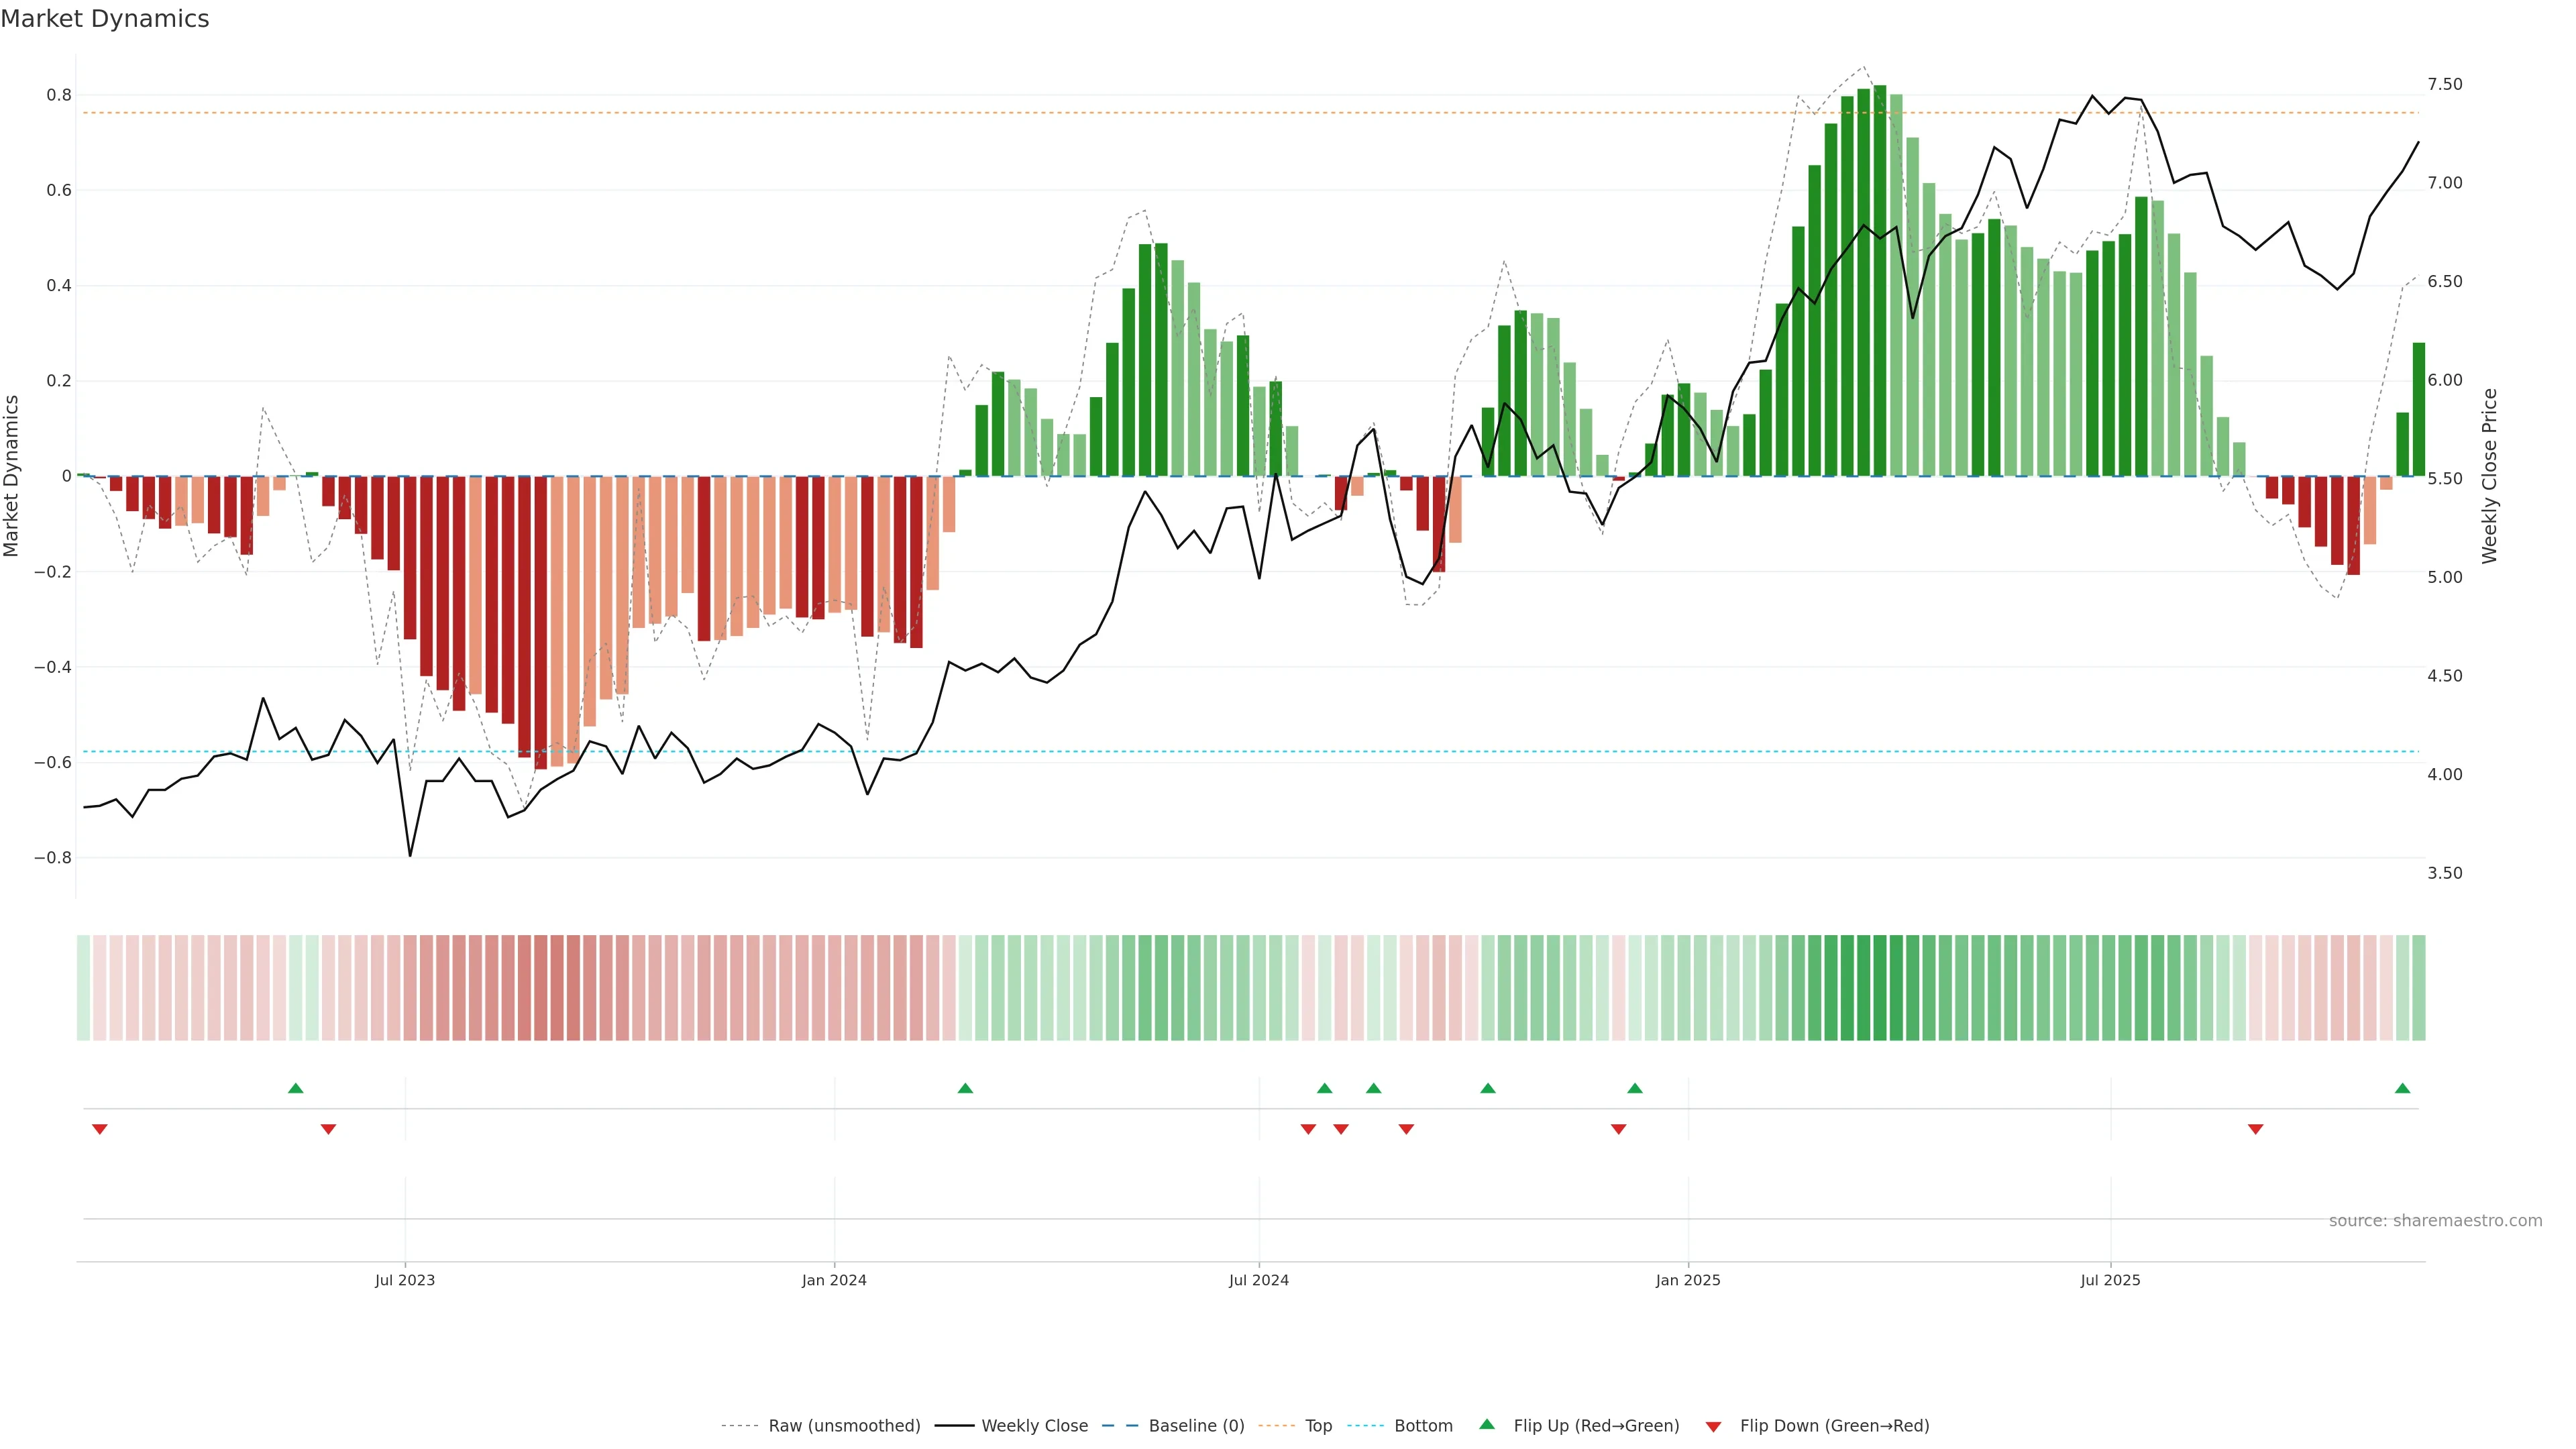Click the Market Dynamics chart title
This screenshot has height=1449, width=2576.
click(x=105, y=19)
